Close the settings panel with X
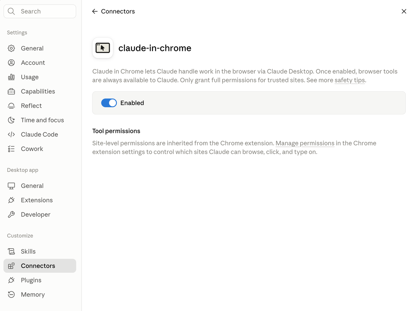414x311 pixels. [404, 11]
